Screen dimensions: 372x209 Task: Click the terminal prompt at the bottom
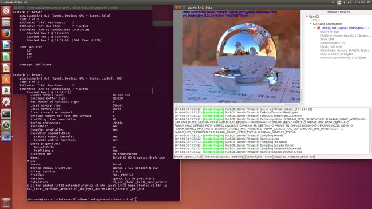pos(82,199)
